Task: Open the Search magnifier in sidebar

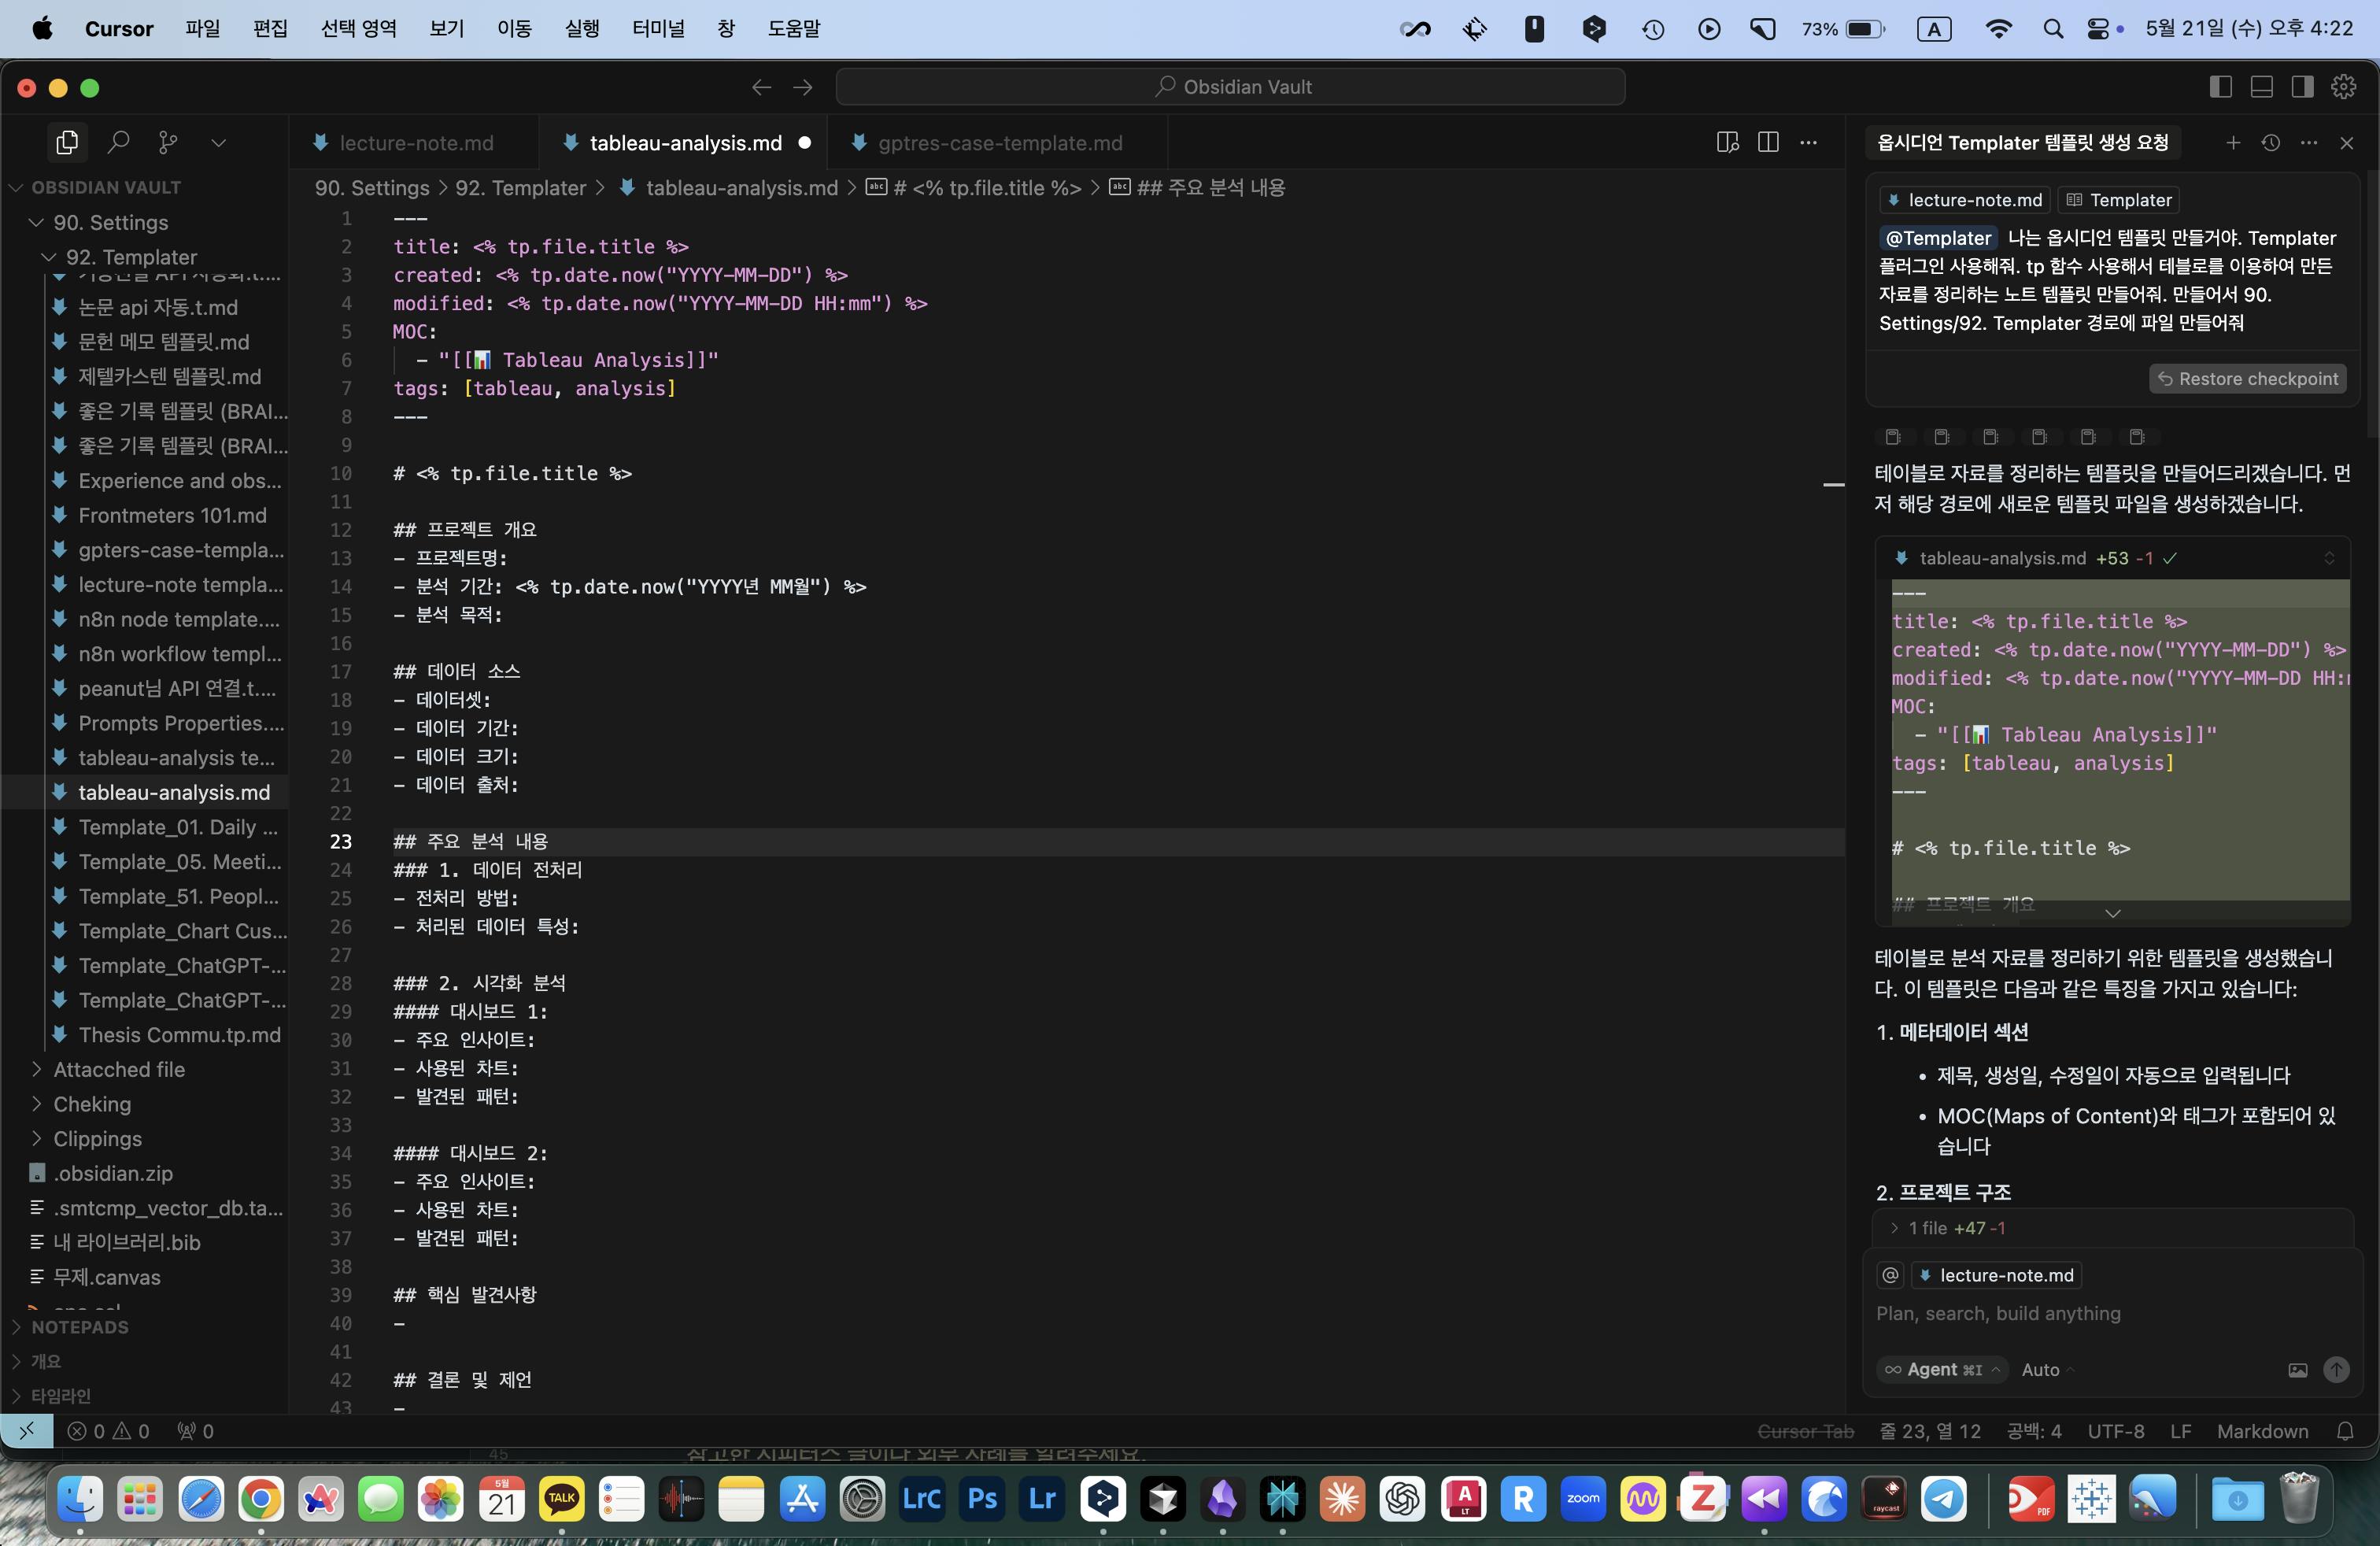Action: pyautogui.click(x=118, y=143)
